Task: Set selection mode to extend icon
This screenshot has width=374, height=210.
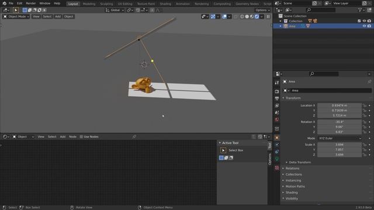Action: pos(30,10)
